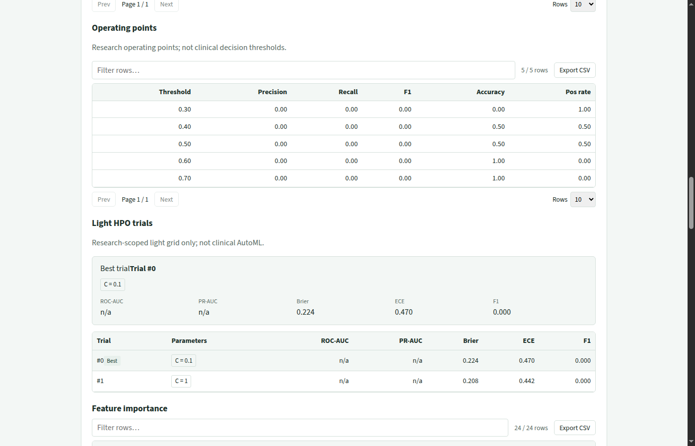Image resolution: width=695 pixels, height=446 pixels.
Task: Click the Light HPO trials heading
Action: coord(122,223)
